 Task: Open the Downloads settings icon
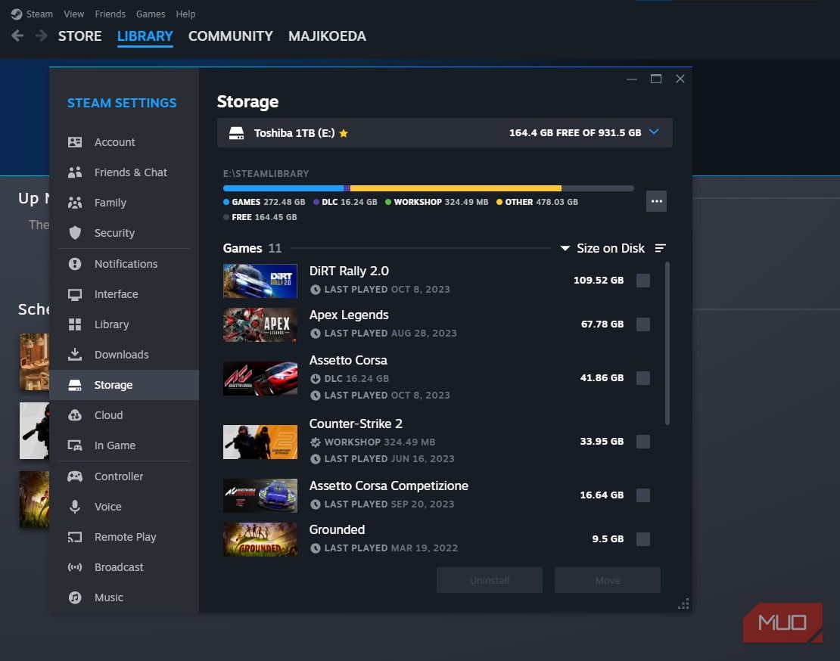coord(75,355)
